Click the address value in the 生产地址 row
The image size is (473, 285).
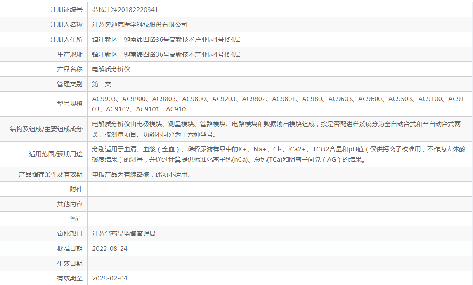[x=166, y=54]
